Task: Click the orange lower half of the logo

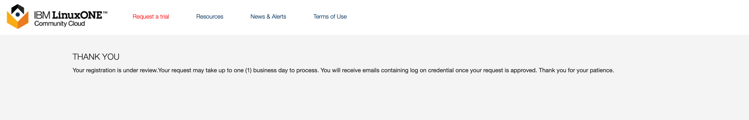Action: point(18,23)
